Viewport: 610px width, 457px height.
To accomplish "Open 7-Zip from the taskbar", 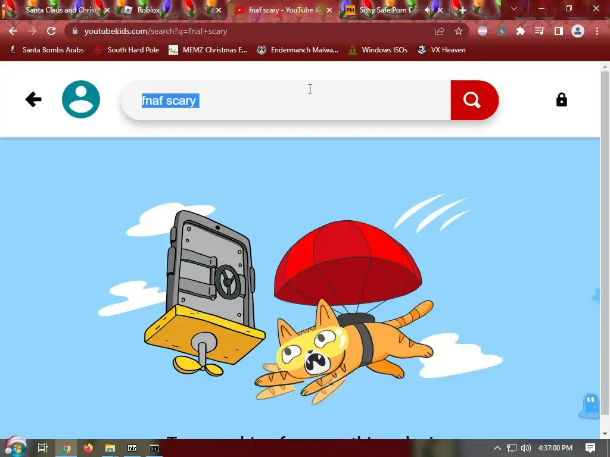I will [x=132, y=448].
